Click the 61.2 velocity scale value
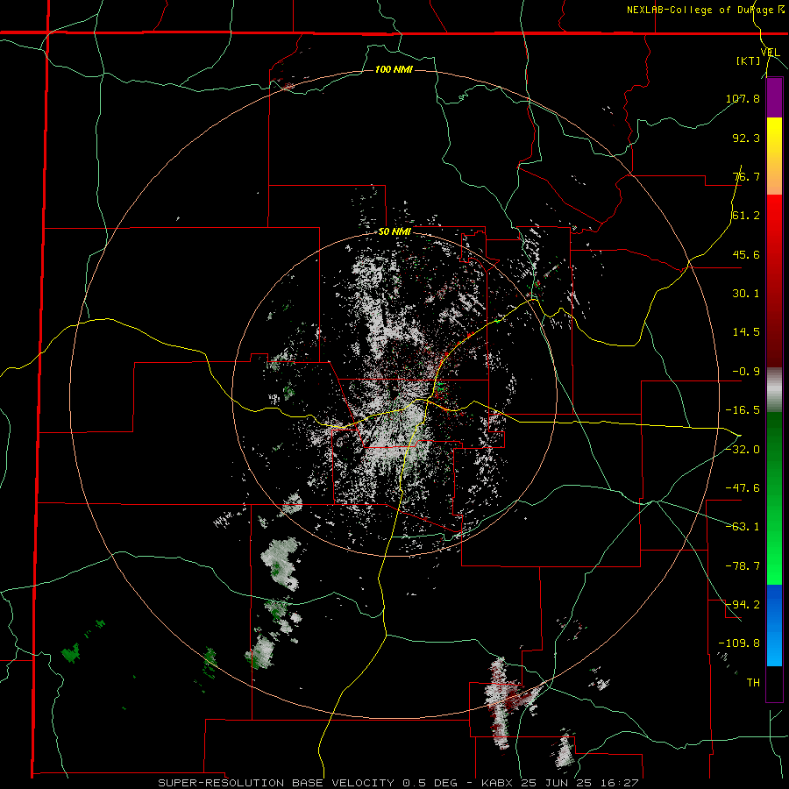Image resolution: width=789 pixels, height=789 pixels. tap(746, 216)
